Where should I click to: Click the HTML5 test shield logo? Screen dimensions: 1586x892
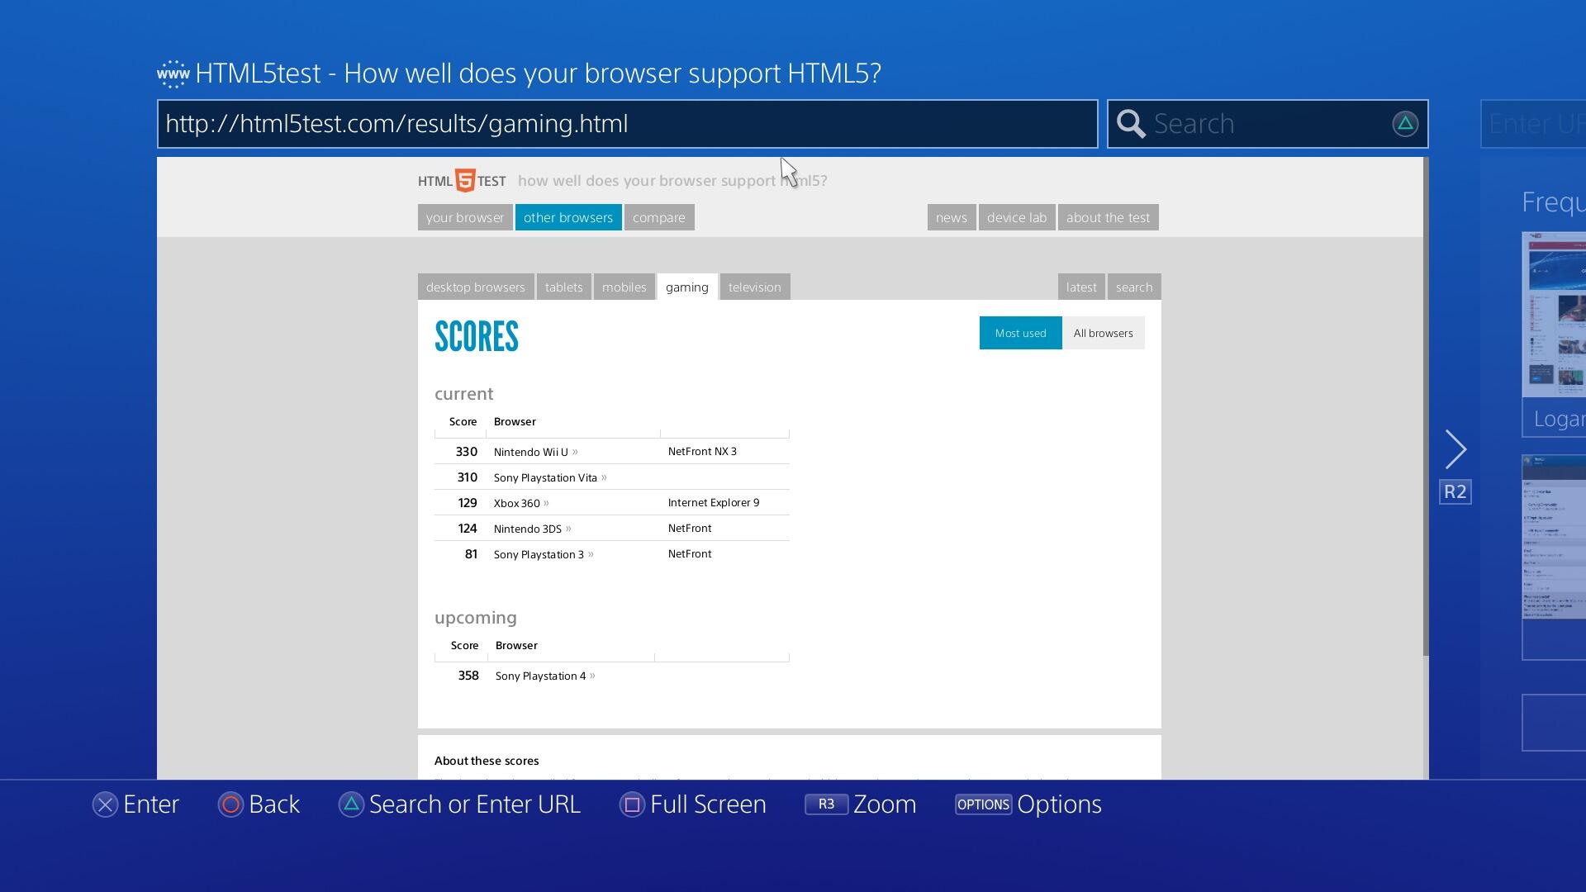tap(465, 181)
